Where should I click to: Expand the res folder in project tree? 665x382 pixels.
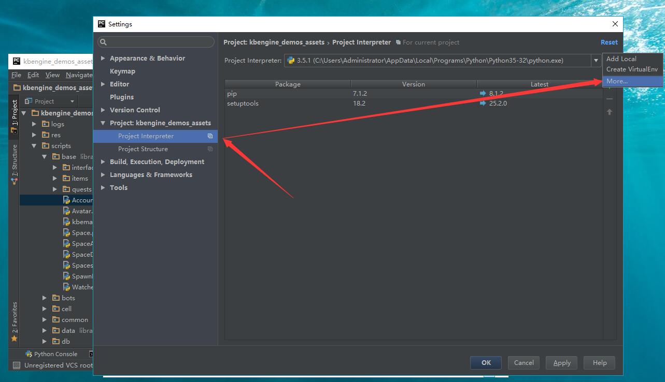pyautogui.click(x=34, y=135)
